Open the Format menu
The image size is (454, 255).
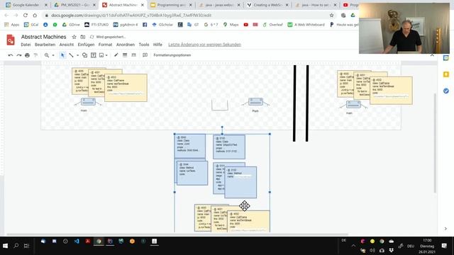(x=105, y=45)
